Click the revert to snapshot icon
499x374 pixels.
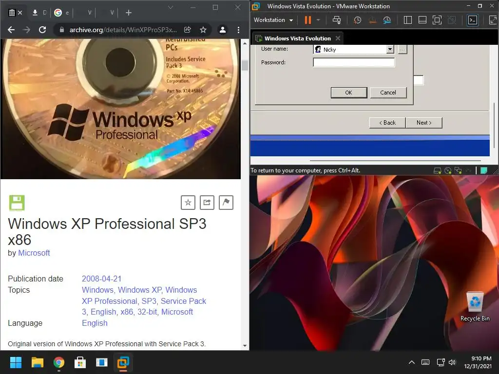pyautogui.click(x=372, y=20)
